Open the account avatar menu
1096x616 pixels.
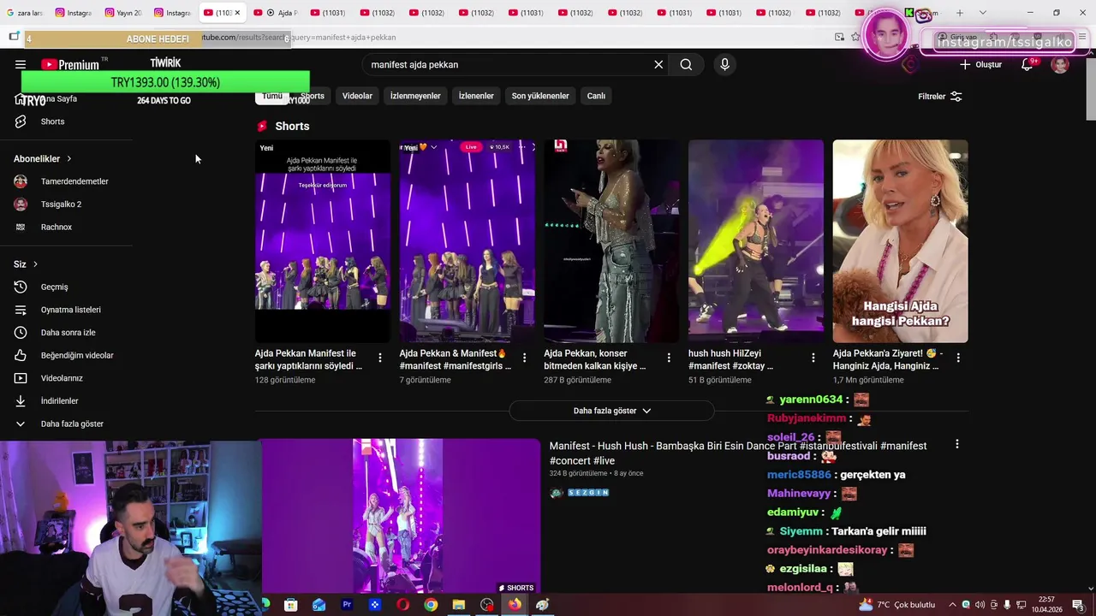pyautogui.click(x=1060, y=64)
